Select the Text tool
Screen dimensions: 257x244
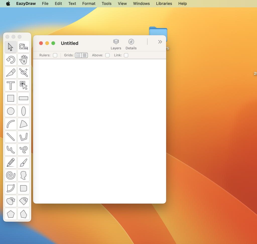point(11,85)
